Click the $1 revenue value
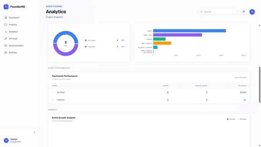Screen dimensions: 261x147 pos(245,100)
